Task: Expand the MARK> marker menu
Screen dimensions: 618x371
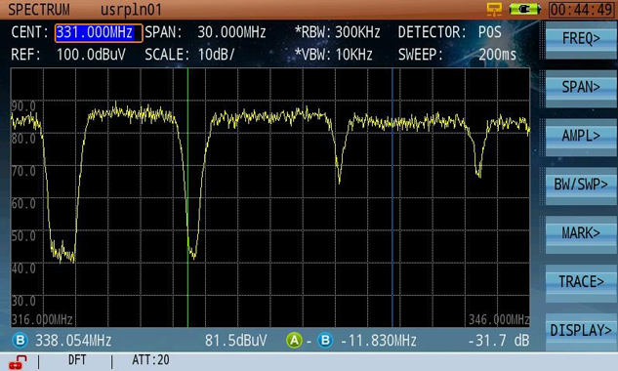Action: point(581,234)
